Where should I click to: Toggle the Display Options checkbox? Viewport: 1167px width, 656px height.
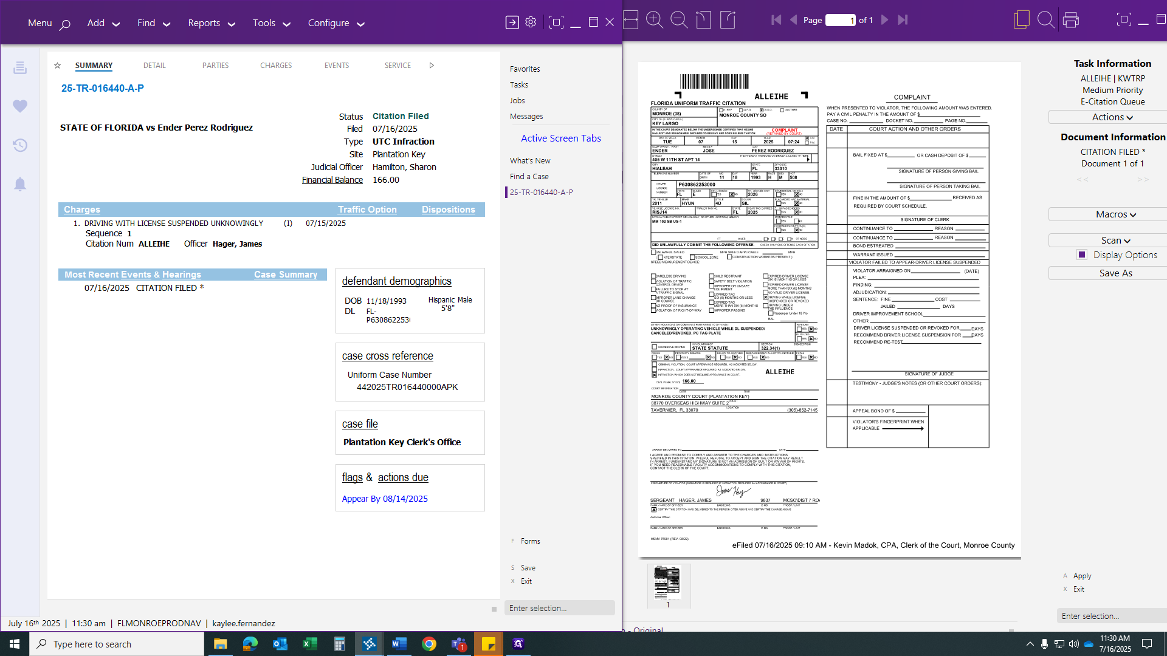coord(1082,255)
